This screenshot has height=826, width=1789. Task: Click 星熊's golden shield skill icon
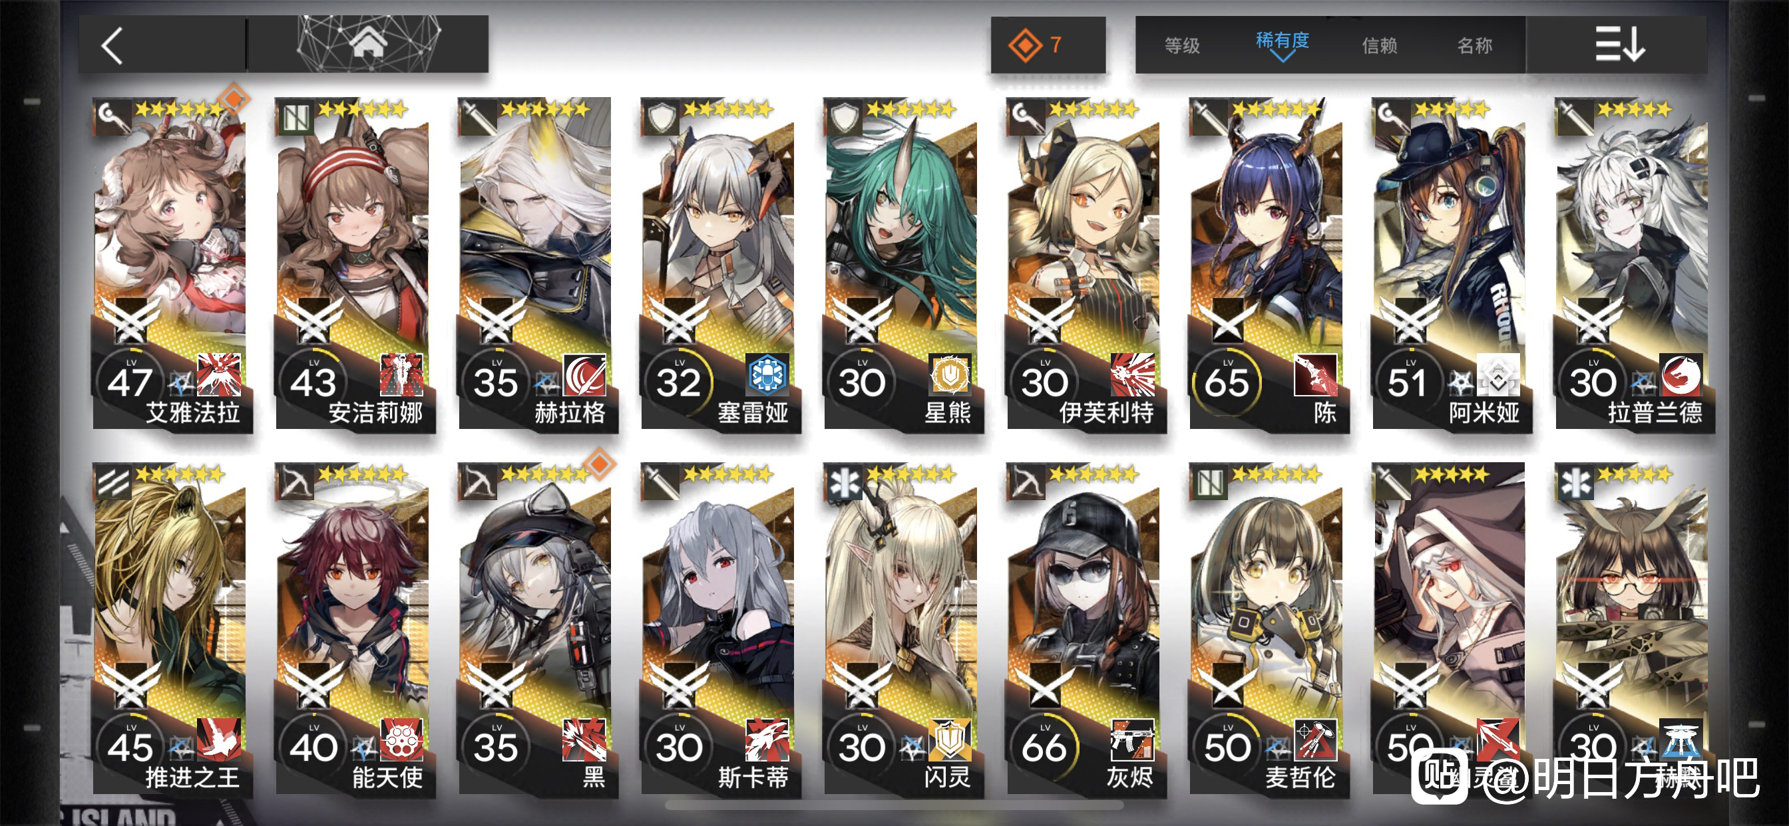pyautogui.click(x=949, y=375)
